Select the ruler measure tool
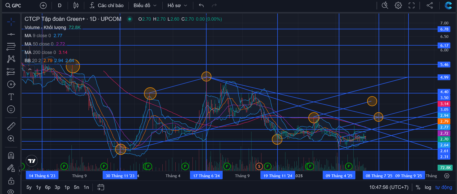The image size is (457, 194). [x=11, y=126]
